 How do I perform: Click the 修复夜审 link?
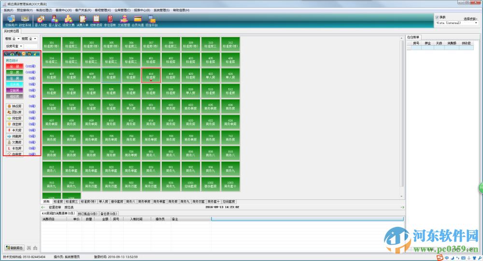[55, 207]
